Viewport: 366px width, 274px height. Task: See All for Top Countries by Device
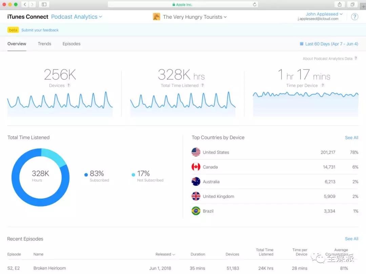[x=351, y=138]
